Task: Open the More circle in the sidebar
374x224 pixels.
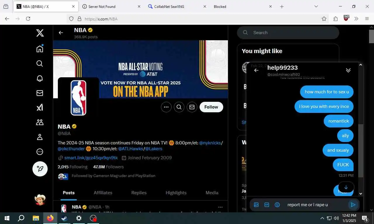Action: [x=40, y=152]
